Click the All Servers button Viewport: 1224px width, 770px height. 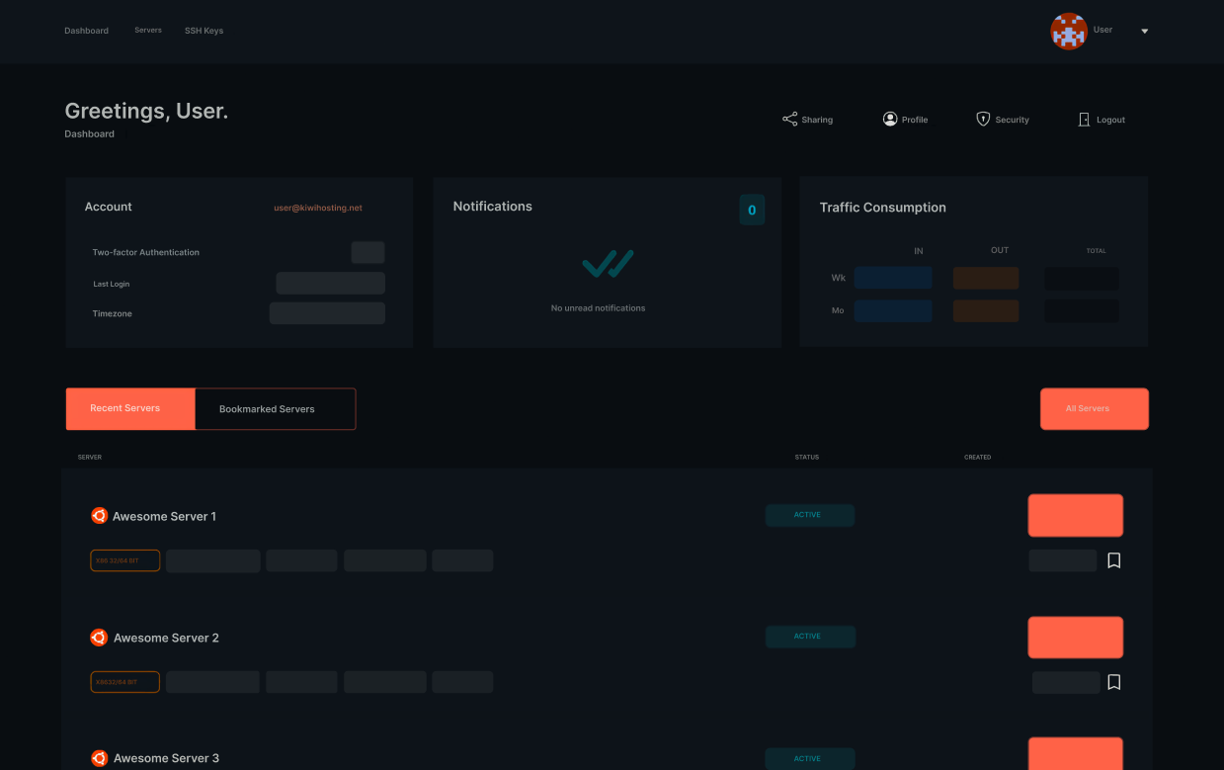[x=1094, y=408]
